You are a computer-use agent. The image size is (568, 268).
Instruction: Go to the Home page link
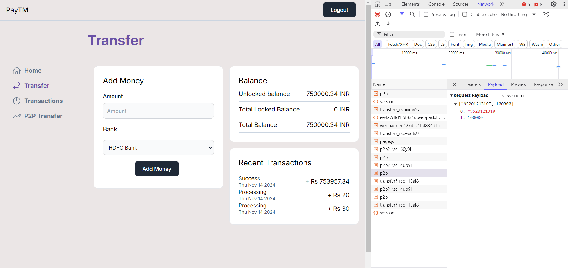pyautogui.click(x=33, y=71)
